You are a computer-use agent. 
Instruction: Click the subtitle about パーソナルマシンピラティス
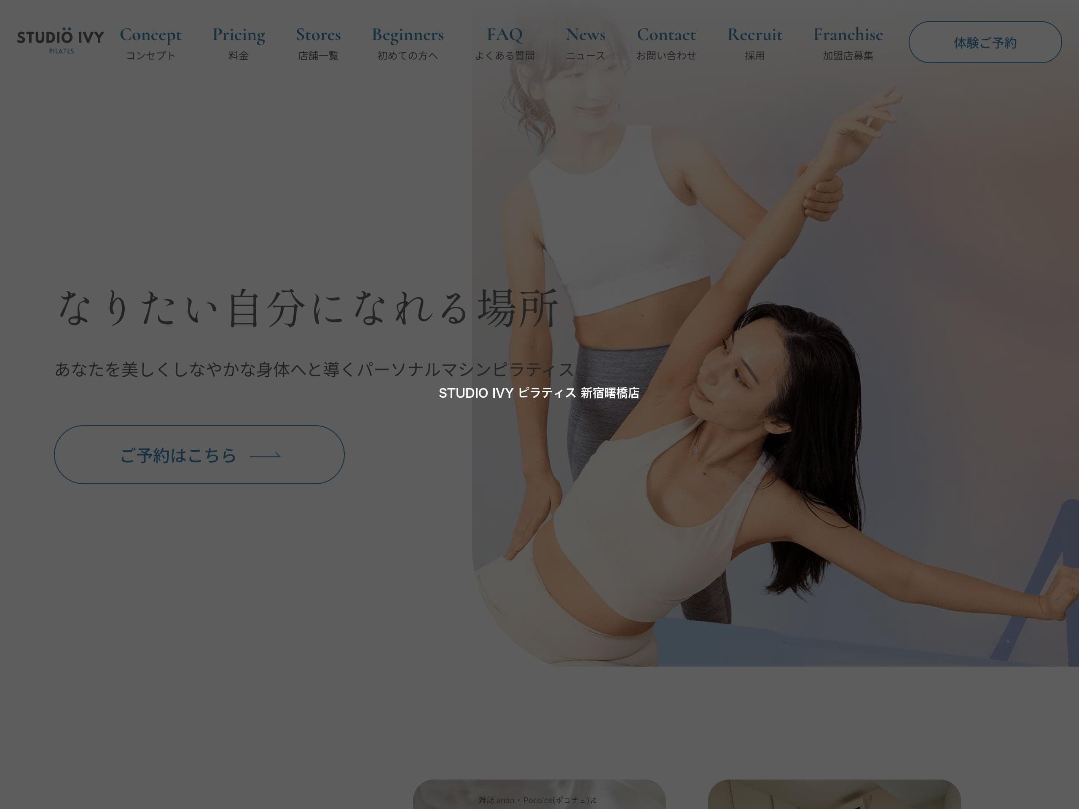point(314,369)
